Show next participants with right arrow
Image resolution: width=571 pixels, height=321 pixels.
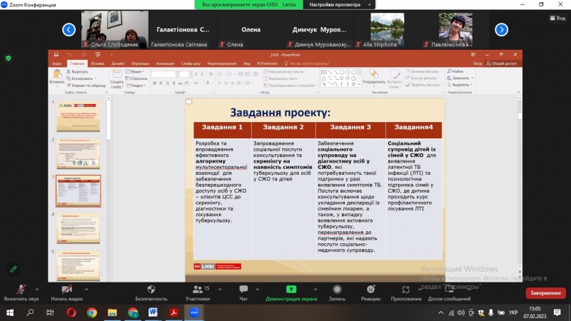pyautogui.click(x=502, y=29)
